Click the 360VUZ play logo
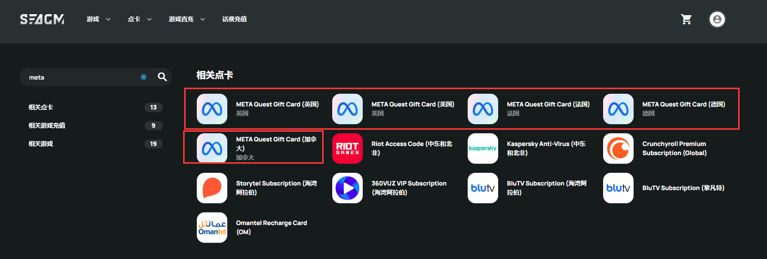This screenshot has height=259, width=767. point(347,188)
